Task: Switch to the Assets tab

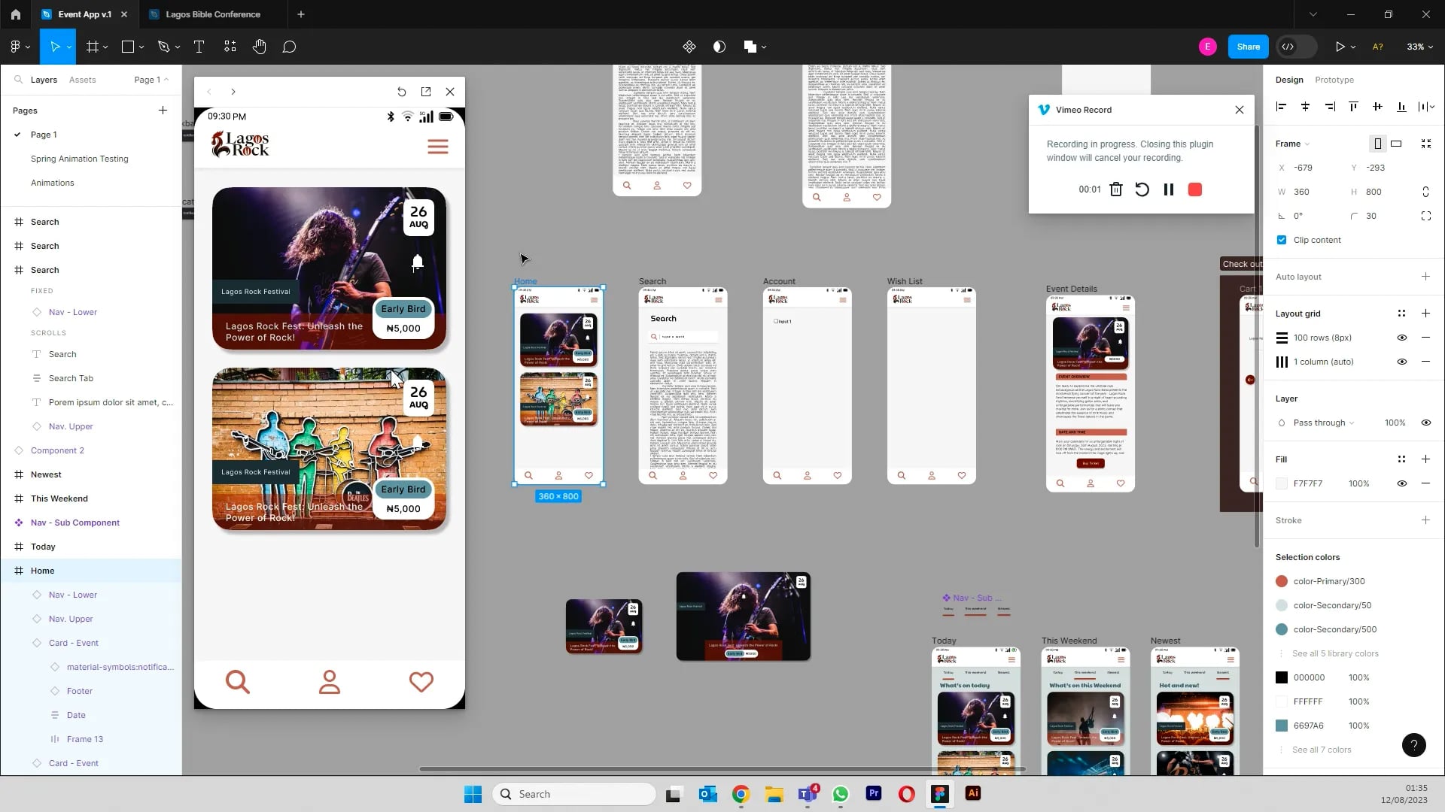Action: tap(82, 80)
